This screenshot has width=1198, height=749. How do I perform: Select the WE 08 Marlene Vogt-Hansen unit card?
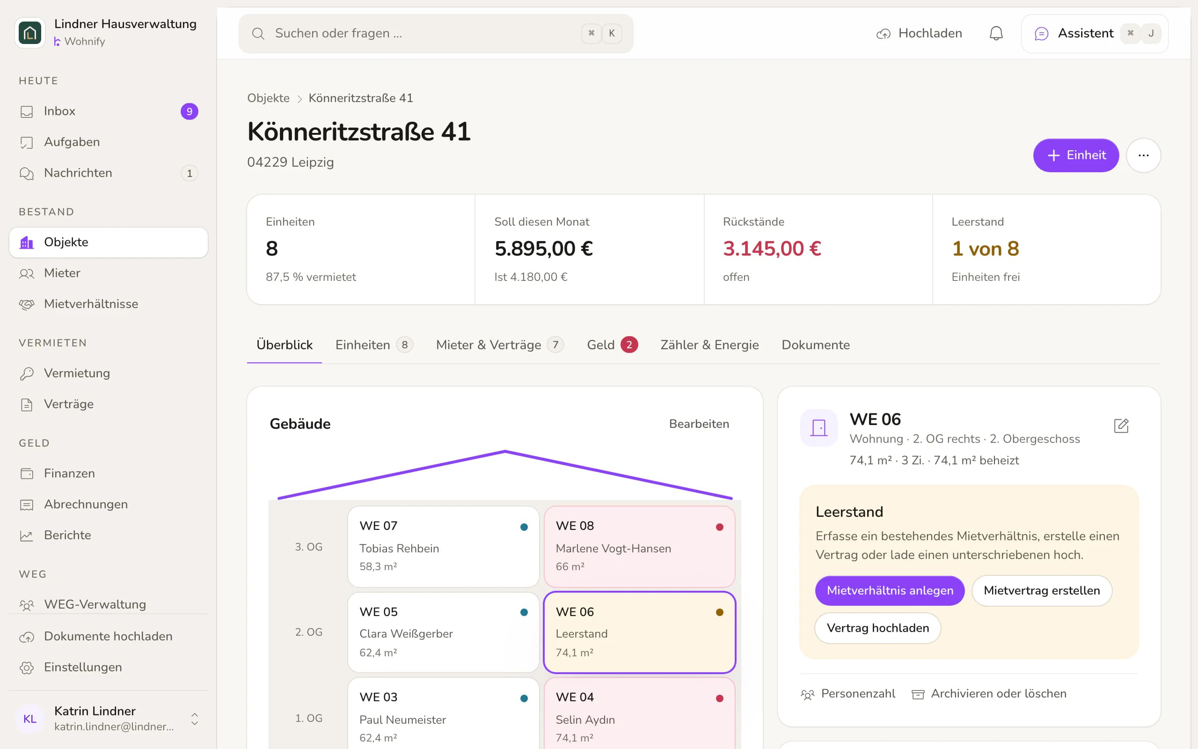[639, 546]
